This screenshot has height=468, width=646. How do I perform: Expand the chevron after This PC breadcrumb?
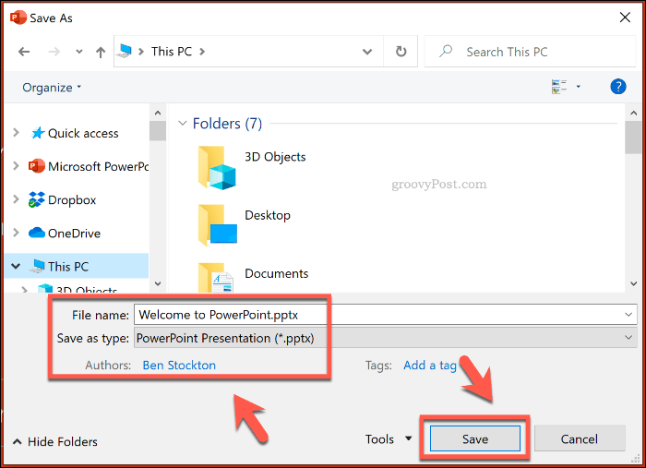coord(202,52)
